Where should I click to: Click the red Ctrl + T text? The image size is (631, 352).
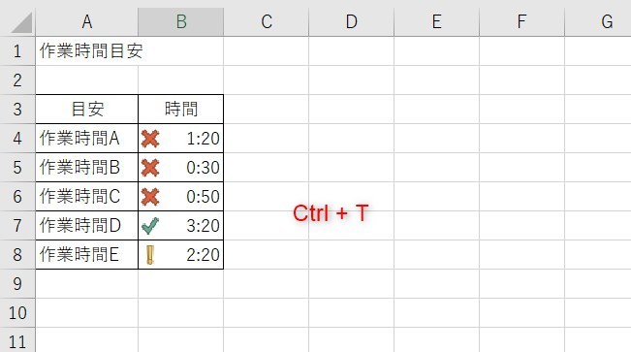click(x=331, y=213)
